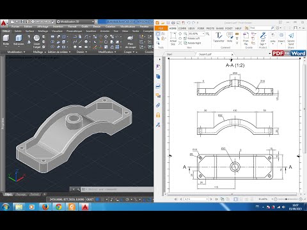Open the AutoCAD application menu logo
The image size is (307, 230).
4,23
